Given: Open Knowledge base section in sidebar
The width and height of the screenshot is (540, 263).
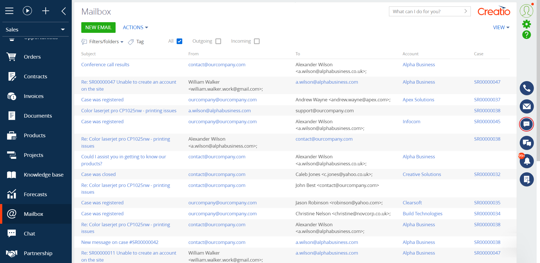Looking at the screenshot, I should tap(44, 175).
